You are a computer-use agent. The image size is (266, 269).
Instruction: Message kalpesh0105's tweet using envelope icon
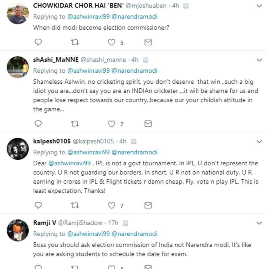[x=148, y=205]
